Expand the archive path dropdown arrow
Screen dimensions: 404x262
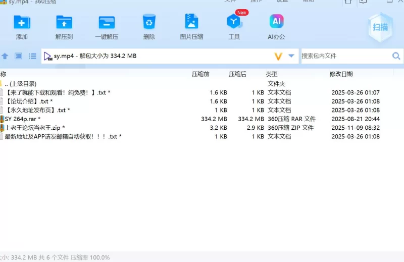(x=291, y=56)
